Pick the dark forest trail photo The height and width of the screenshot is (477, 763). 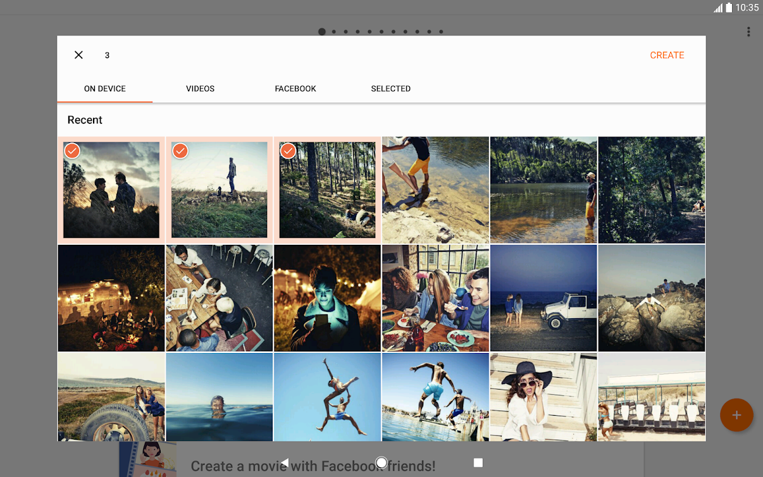click(x=652, y=190)
